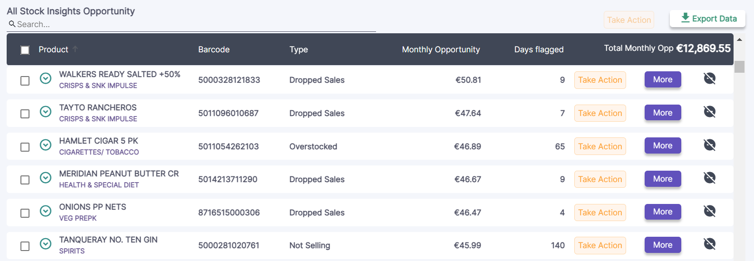Check the box for Onions PP Nets

(x=25, y=213)
